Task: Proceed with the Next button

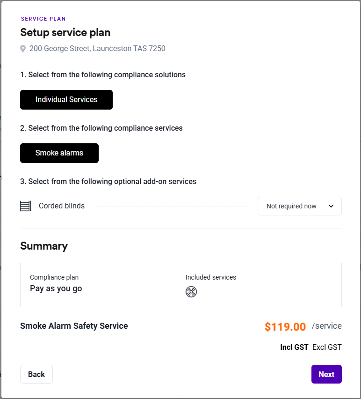Action: (x=326, y=374)
